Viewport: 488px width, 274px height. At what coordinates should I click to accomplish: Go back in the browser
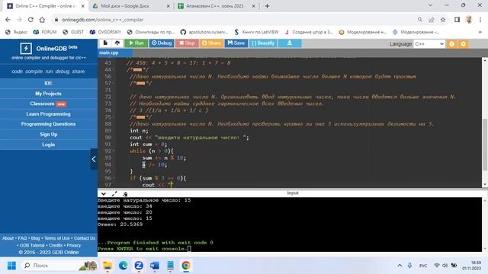tap(8, 20)
